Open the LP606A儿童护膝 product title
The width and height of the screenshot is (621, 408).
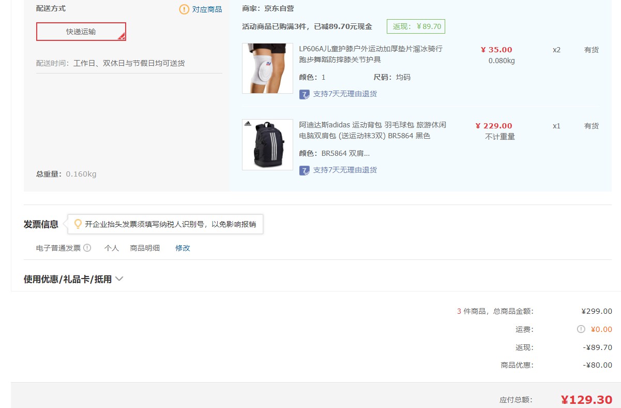pos(371,54)
